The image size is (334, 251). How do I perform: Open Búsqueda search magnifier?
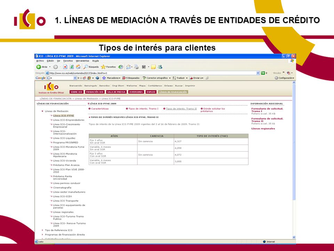tap(91, 67)
